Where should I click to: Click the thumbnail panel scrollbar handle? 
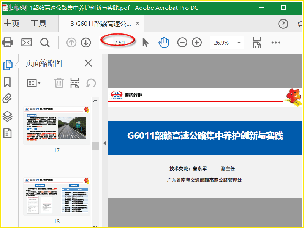click(x=95, y=146)
